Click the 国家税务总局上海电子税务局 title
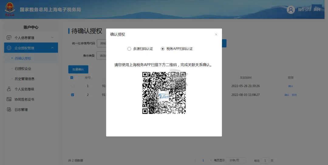Viewport: 328px width, 165px height. (x=50, y=9)
